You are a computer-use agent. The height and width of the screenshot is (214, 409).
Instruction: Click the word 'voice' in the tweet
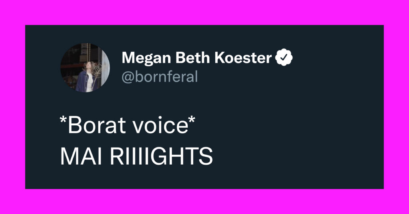pos(160,126)
